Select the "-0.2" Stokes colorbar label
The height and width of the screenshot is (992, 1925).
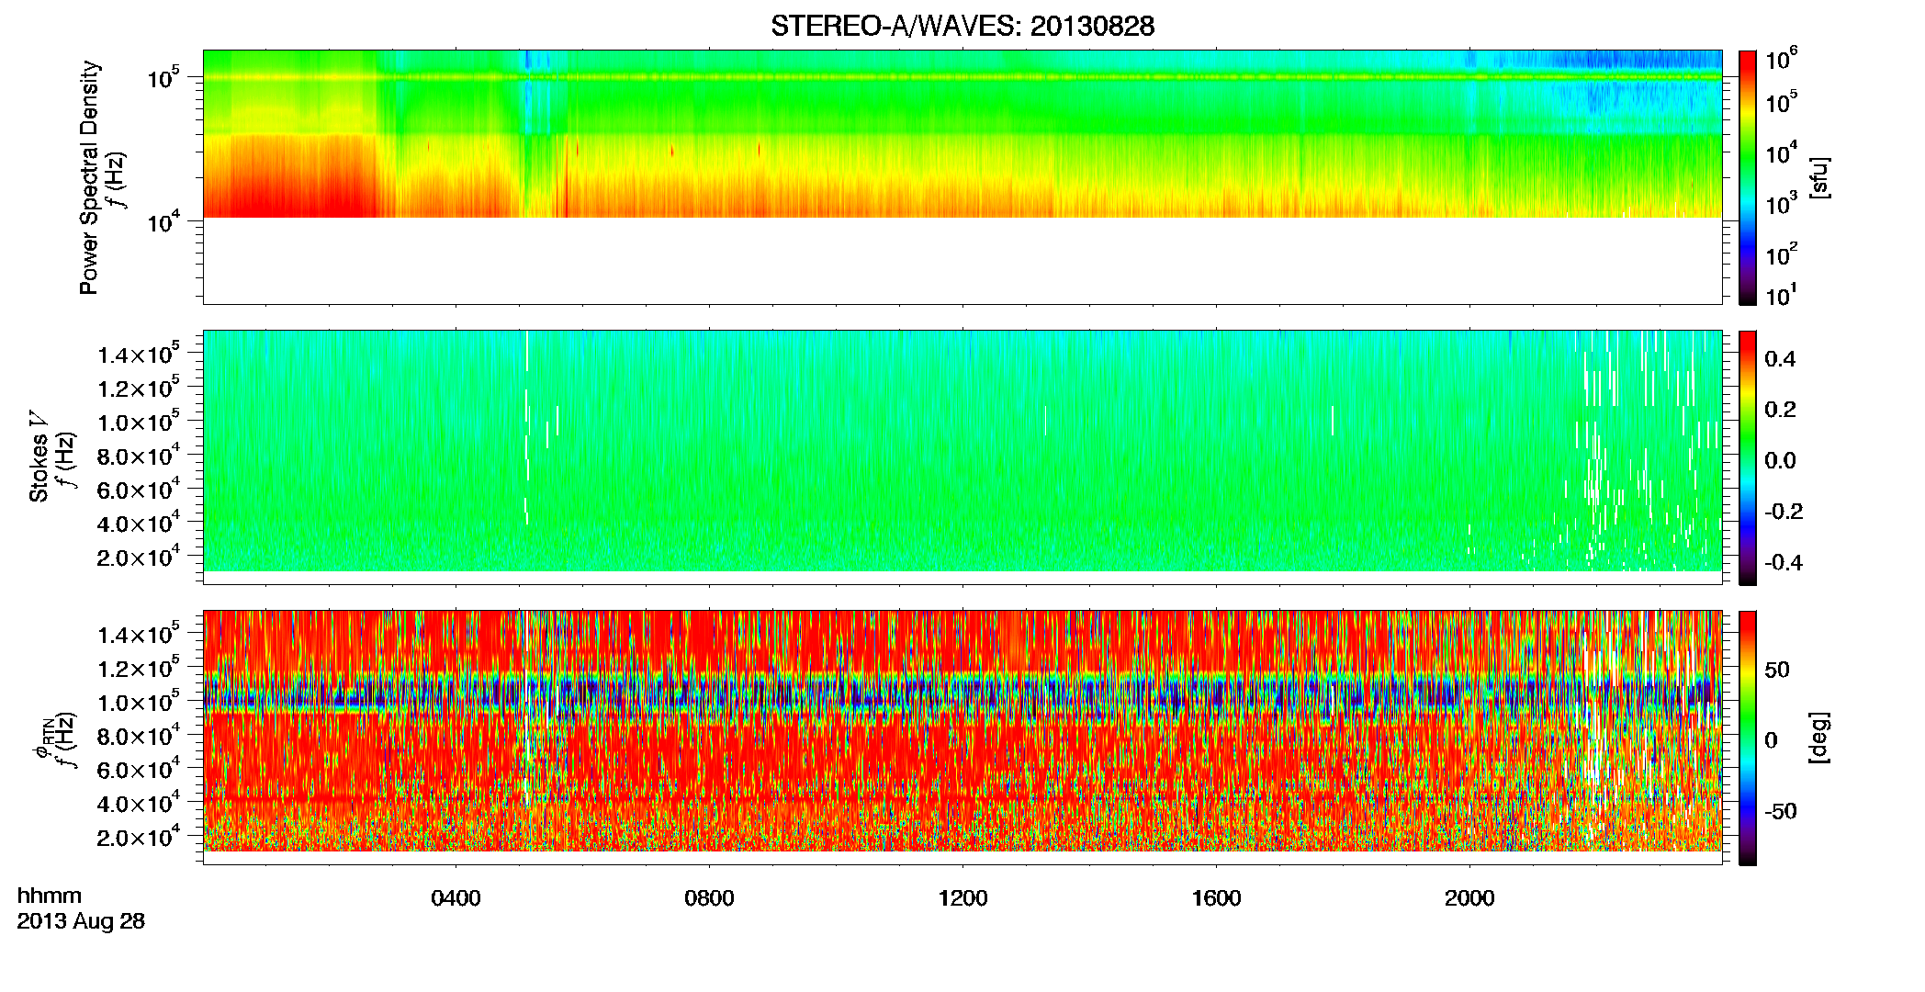click(x=1782, y=512)
